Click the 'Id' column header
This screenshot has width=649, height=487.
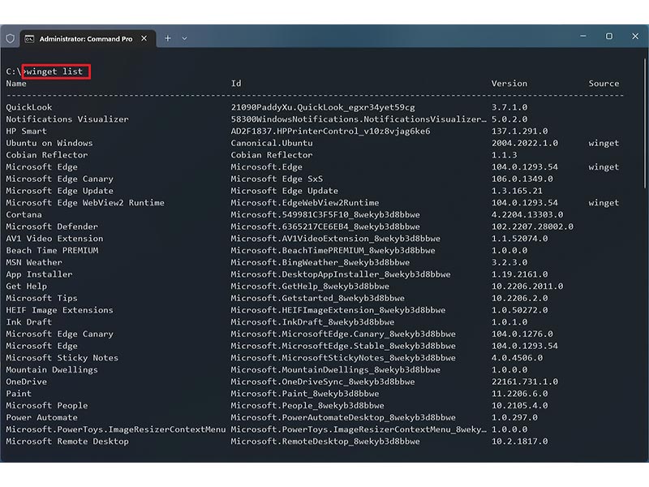point(236,84)
